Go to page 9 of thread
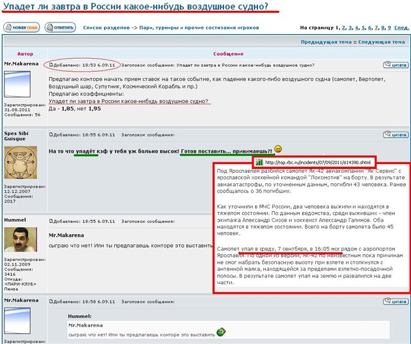The height and width of the screenshot is (344, 411). click(x=389, y=28)
